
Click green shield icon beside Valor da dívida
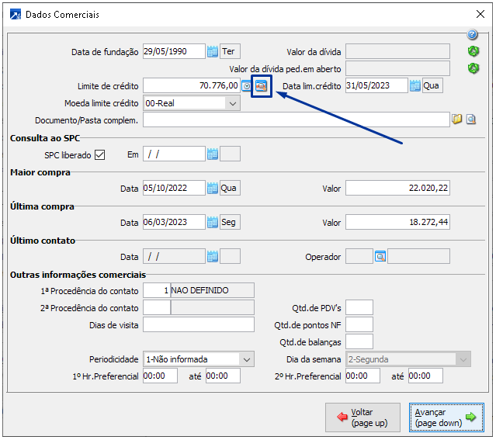[x=473, y=52]
